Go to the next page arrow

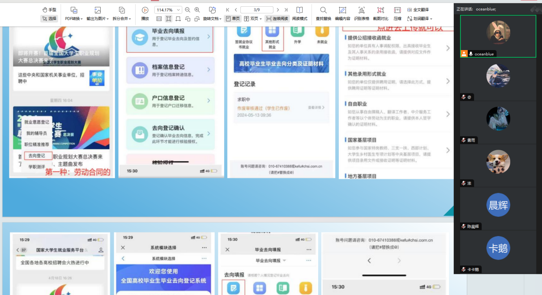[x=278, y=10]
